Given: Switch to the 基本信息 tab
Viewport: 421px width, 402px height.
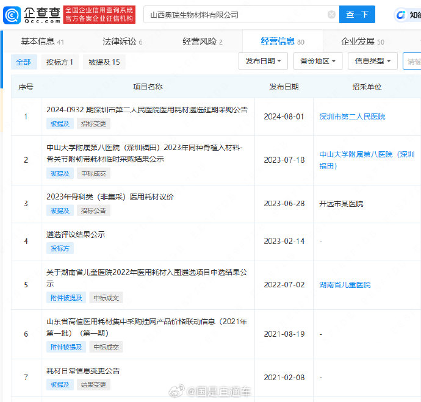Looking at the screenshot, I should pyautogui.click(x=42, y=41).
